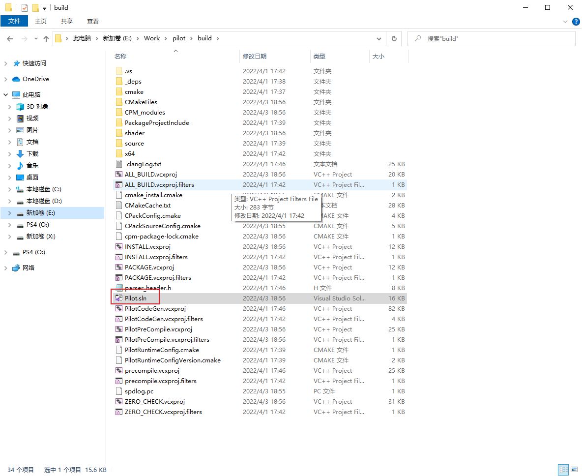This screenshot has height=476, width=582.
Task: Open the 文件 menu tab
Action: 14,21
